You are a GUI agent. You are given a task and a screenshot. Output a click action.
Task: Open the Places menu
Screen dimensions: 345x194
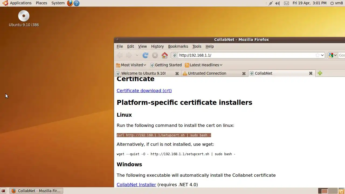(x=42, y=3)
